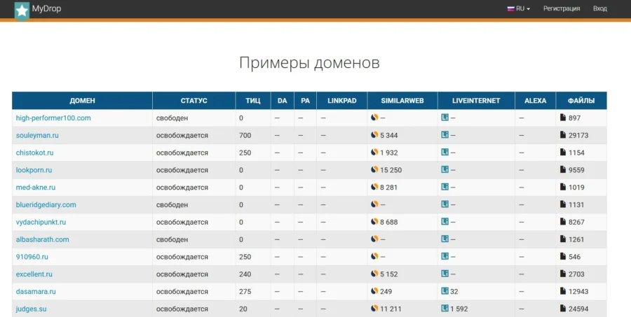631x317 pixels.
Task: Click LiveInternet icon in blueridgediary.com row
Action: 445,204
